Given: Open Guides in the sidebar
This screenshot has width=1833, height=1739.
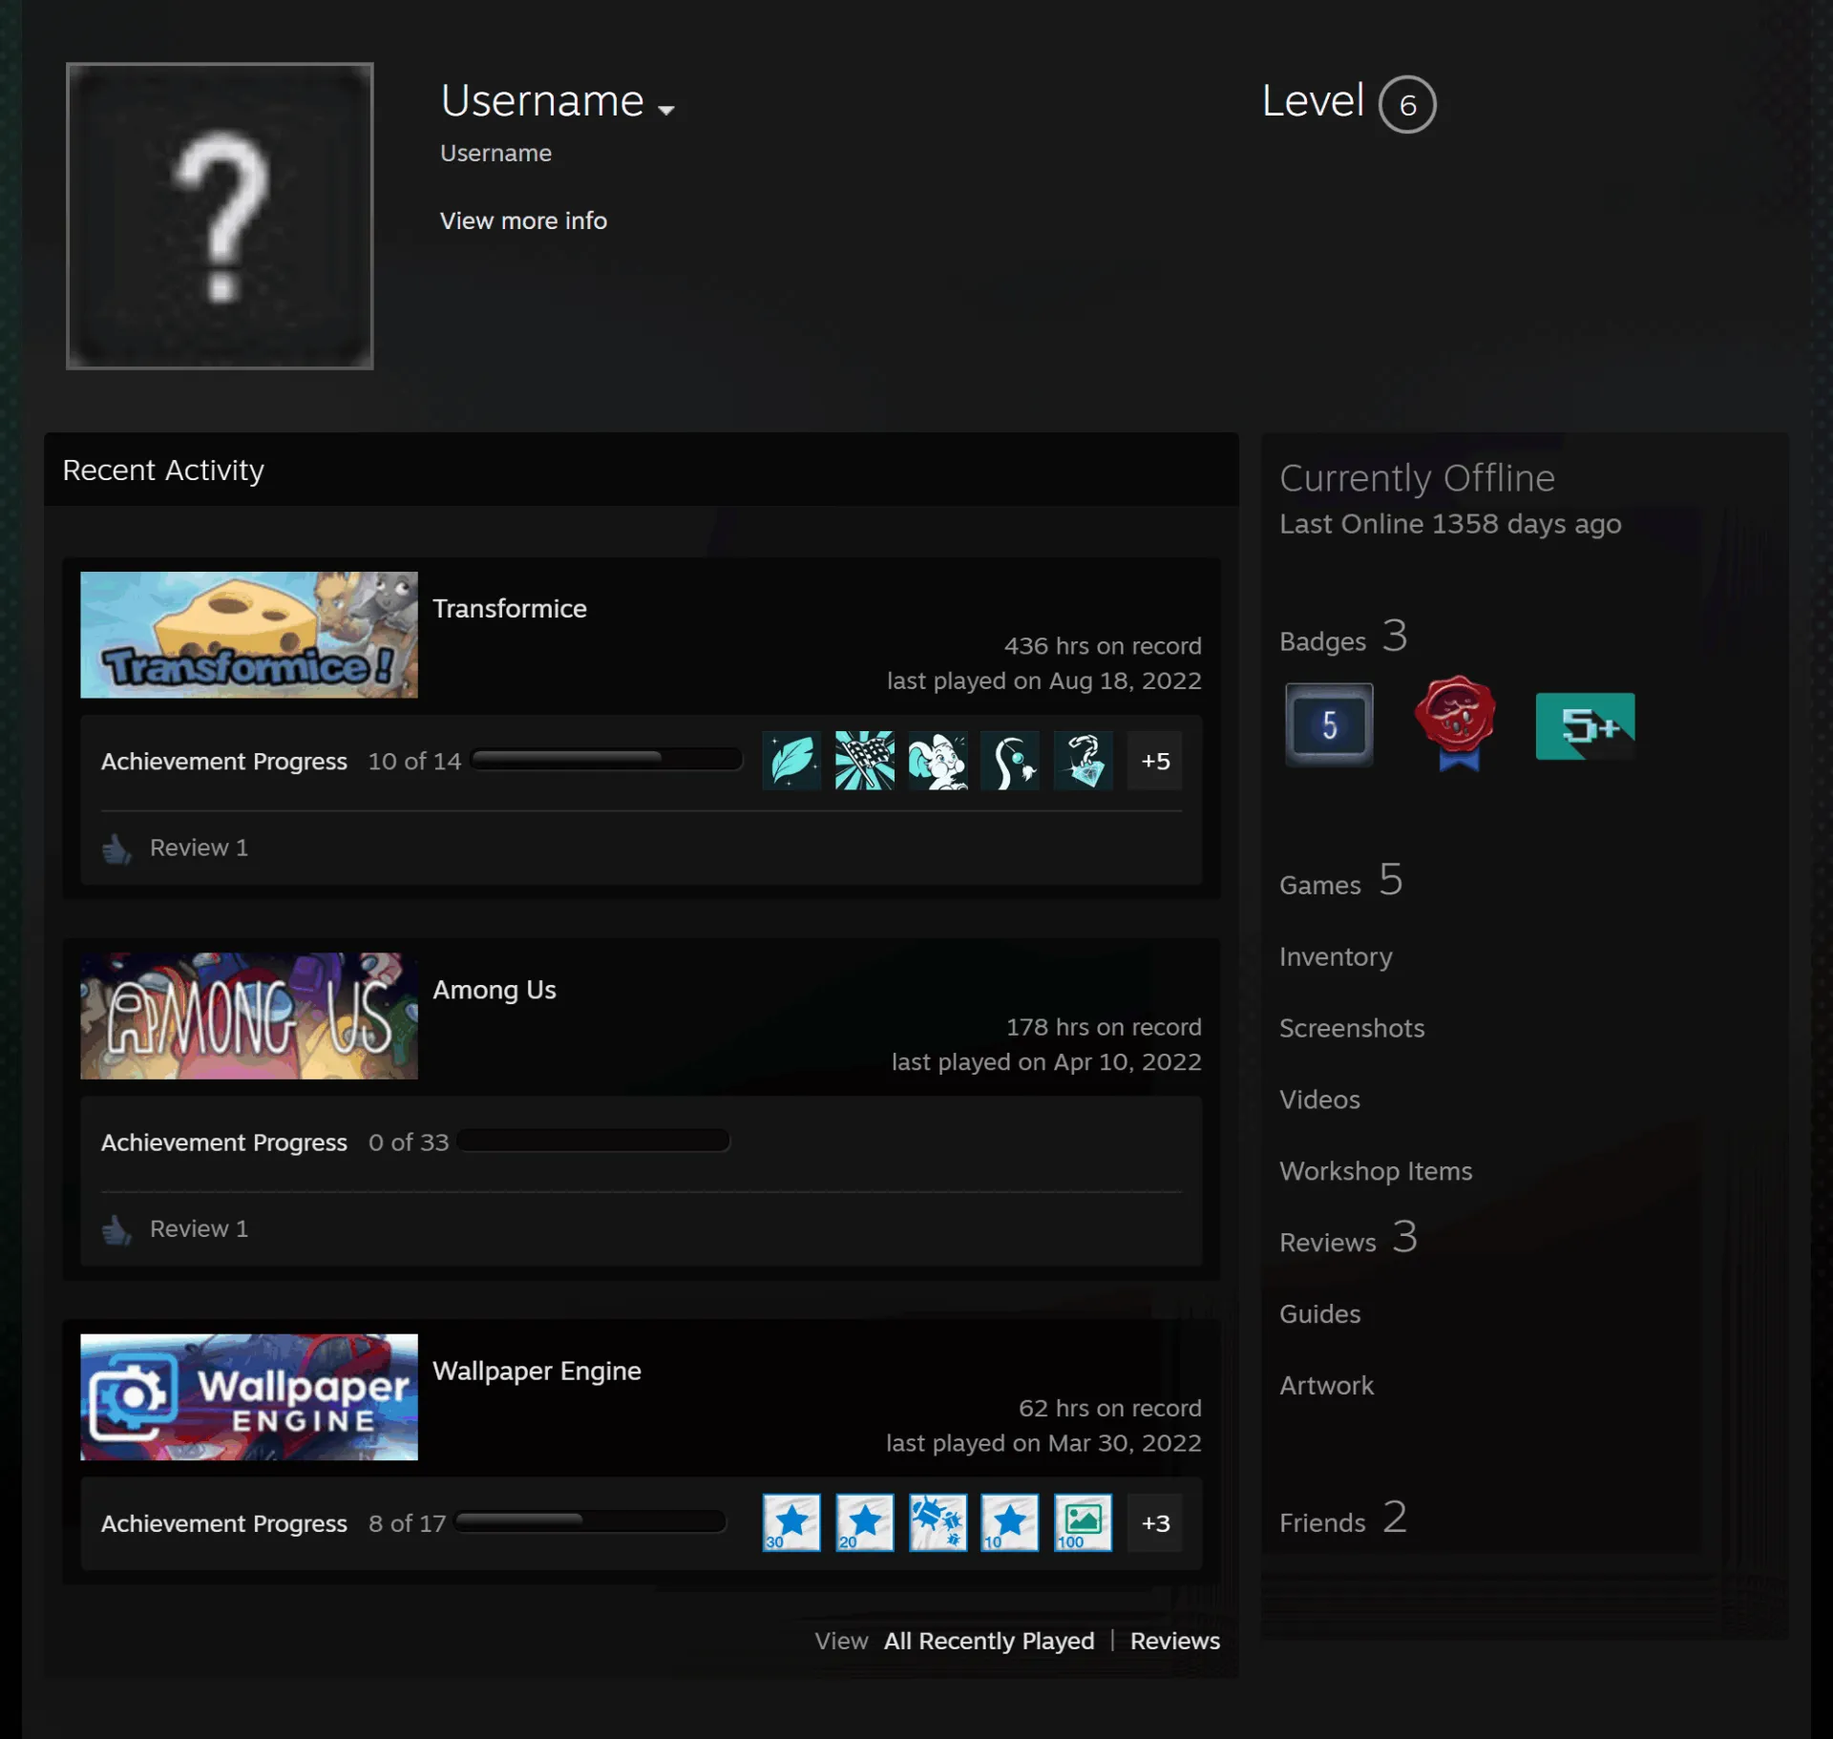Looking at the screenshot, I should (x=1319, y=1314).
